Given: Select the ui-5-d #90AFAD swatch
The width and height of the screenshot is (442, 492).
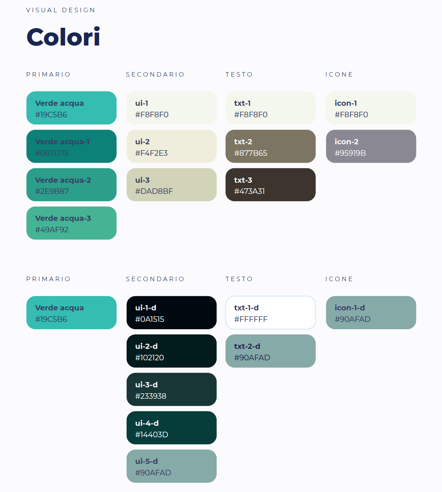Looking at the screenshot, I should tap(171, 466).
